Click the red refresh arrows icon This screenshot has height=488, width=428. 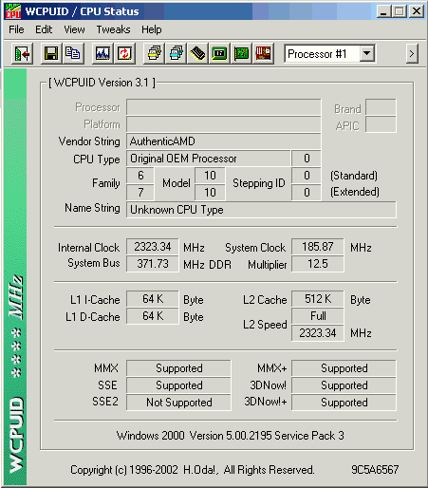(124, 54)
